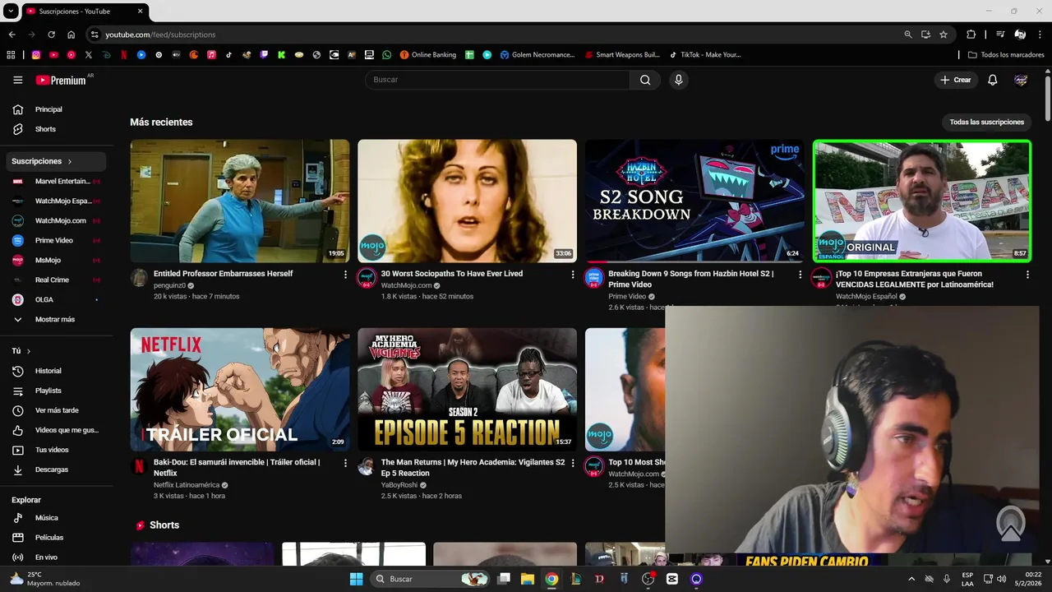This screenshot has width=1052, height=592.
Task: Show hidden system tray icons
Action: (911, 579)
